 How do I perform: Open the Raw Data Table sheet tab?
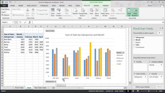coord(40,88)
